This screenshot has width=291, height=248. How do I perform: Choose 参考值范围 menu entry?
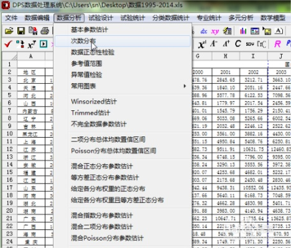tap(122, 63)
